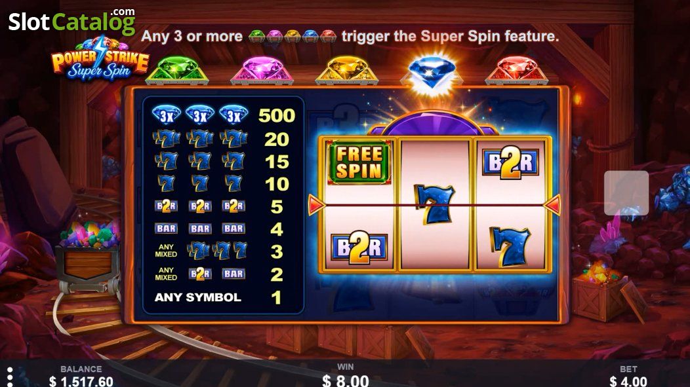The image size is (690, 387).
Task: Click the FREE SPIN symbol on reel one
Action: pyautogui.click(x=359, y=162)
